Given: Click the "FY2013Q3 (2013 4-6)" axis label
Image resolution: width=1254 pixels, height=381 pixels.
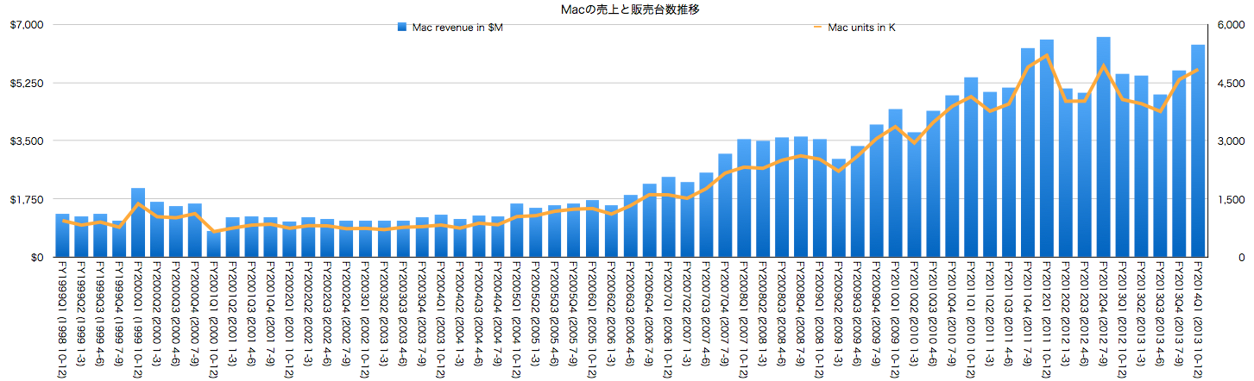Looking at the screenshot, I should click(x=1162, y=312).
